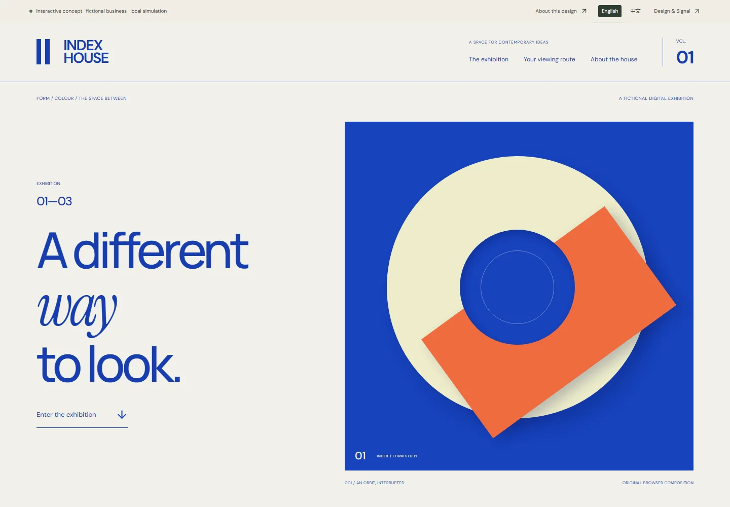Open The exhibition nav item
Image resolution: width=730 pixels, height=507 pixels.
point(489,59)
